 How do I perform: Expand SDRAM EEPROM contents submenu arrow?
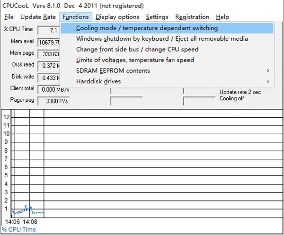(268, 71)
